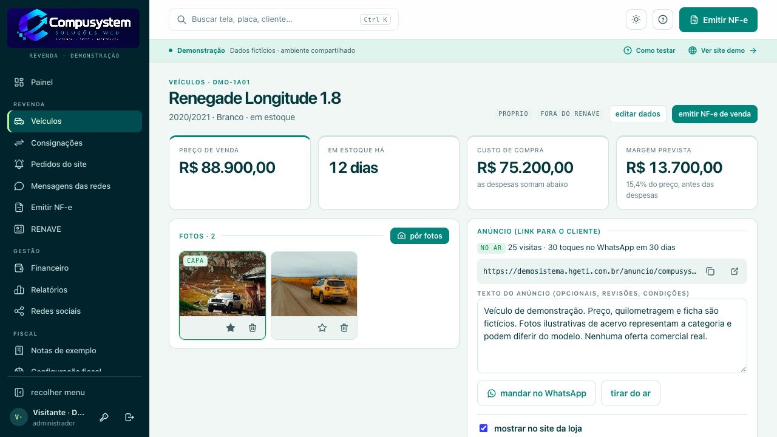Screen dimensions: 777x437
Task: Click editar dados button
Action: 637,113
